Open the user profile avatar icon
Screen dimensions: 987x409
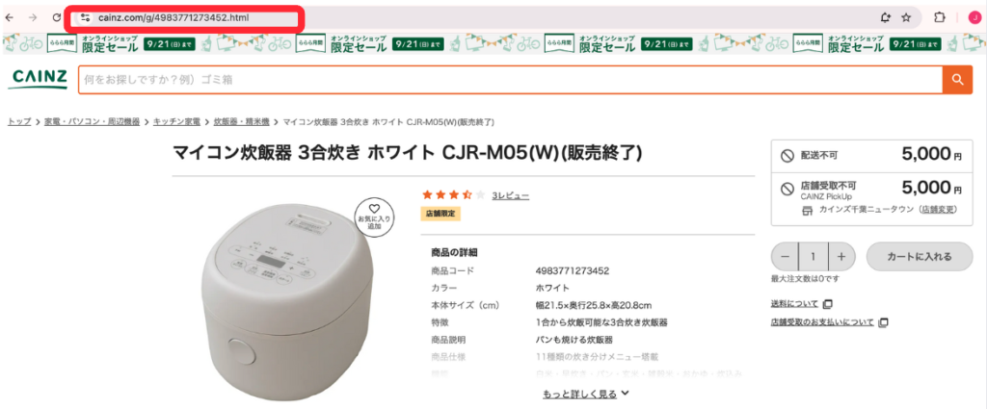coord(974,17)
